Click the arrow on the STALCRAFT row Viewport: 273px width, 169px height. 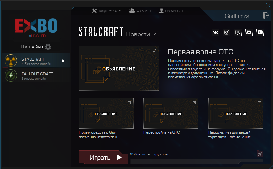coord(63,61)
